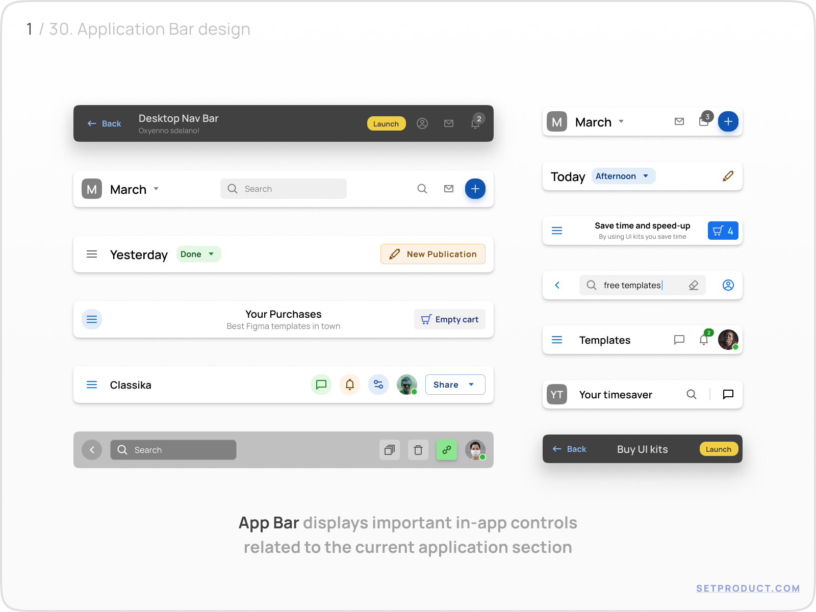The width and height of the screenshot is (816, 612).
Task: Click the clear text eraser in free templates search
Action: [x=694, y=285]
